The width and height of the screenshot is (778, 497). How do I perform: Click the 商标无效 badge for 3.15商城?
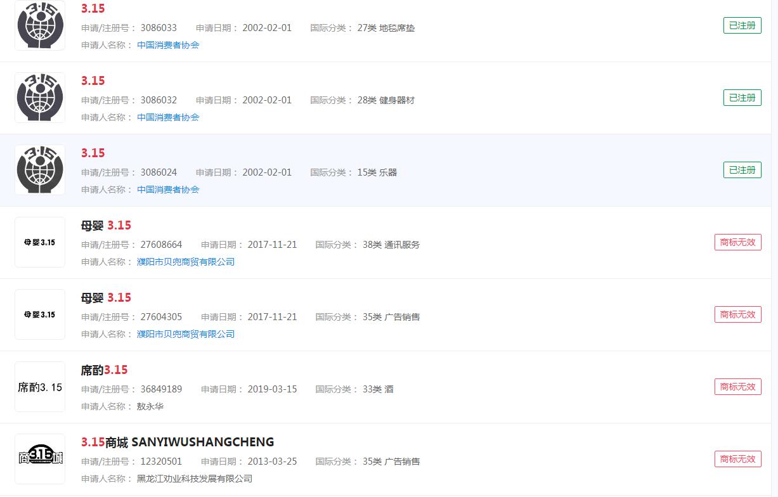point(738,459)
